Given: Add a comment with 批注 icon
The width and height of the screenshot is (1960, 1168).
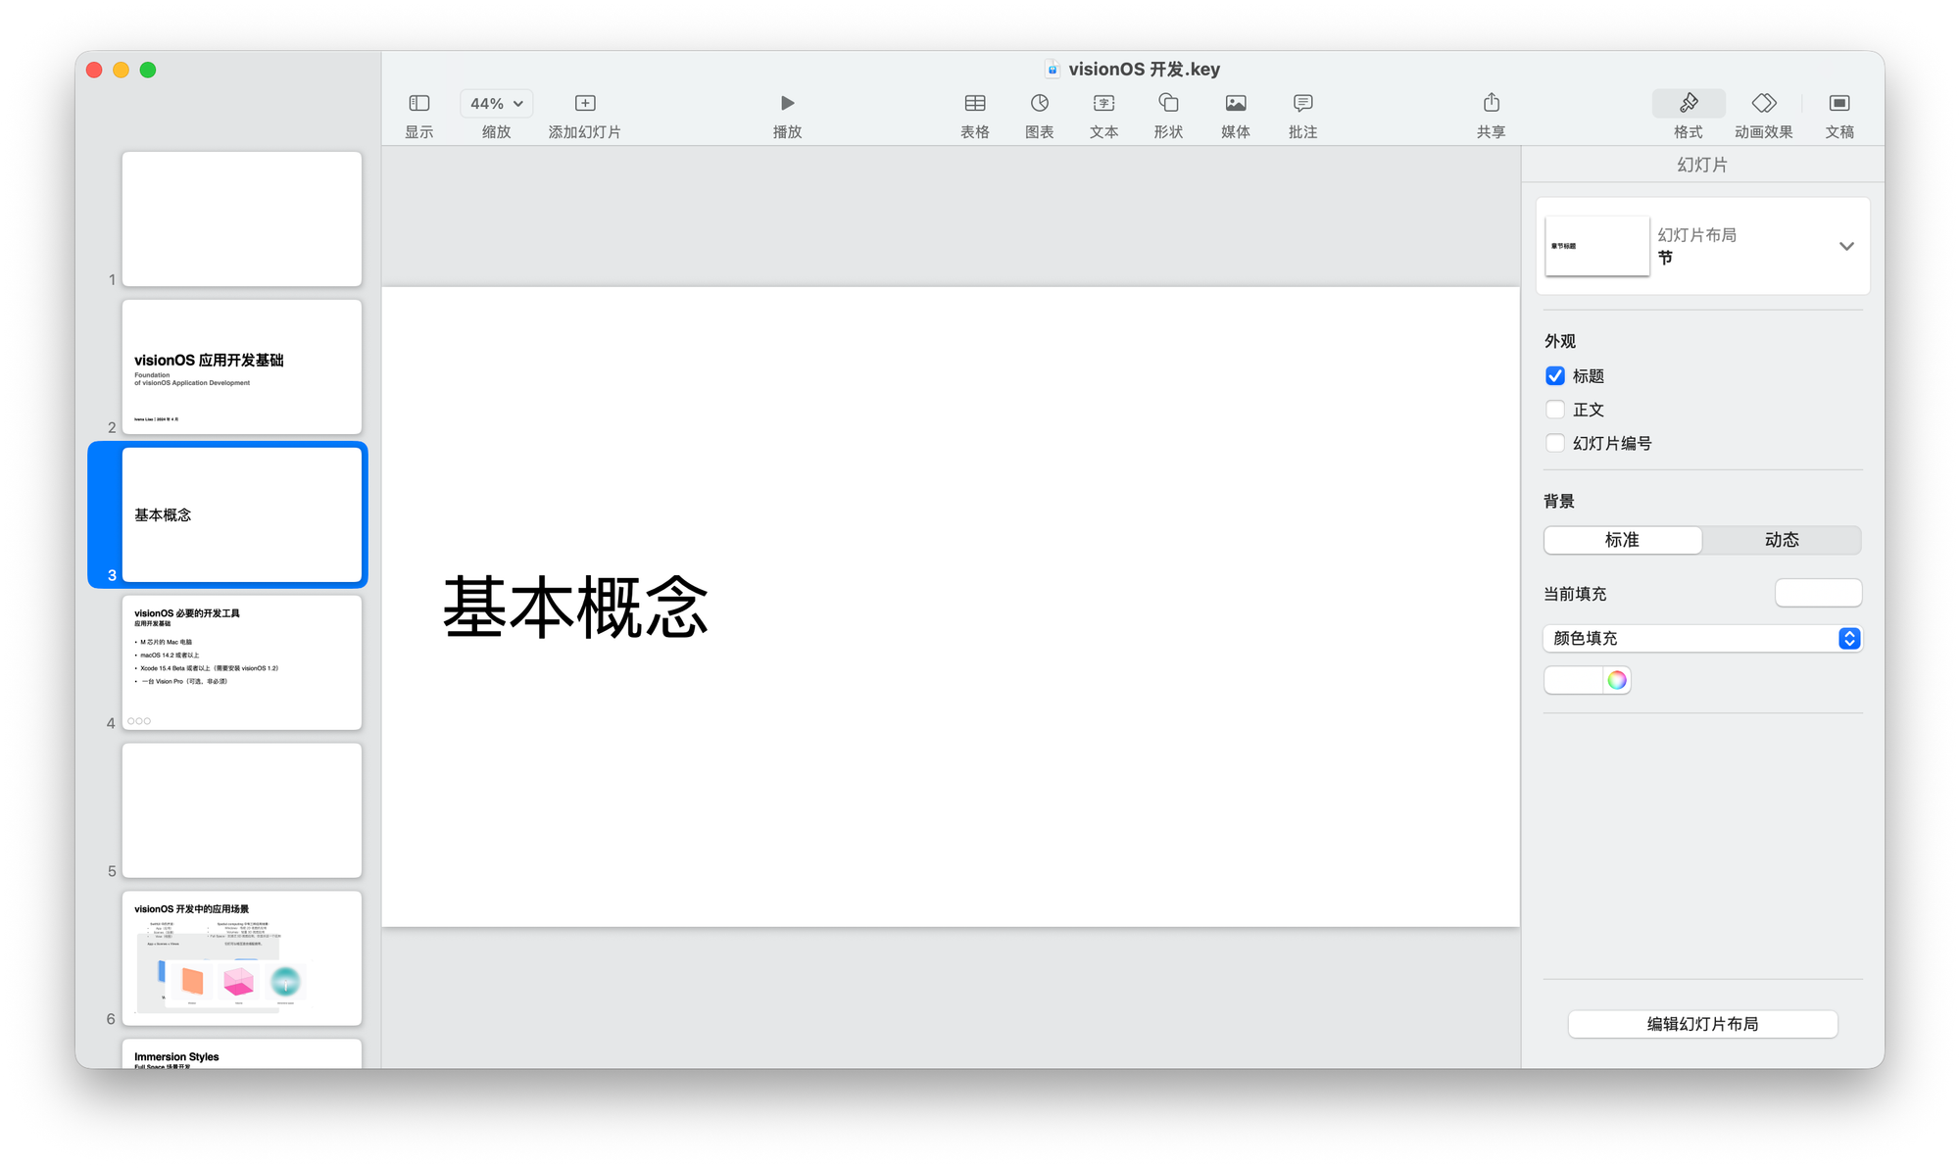Looking at the screenshot, I should [x=1302, y=103].
